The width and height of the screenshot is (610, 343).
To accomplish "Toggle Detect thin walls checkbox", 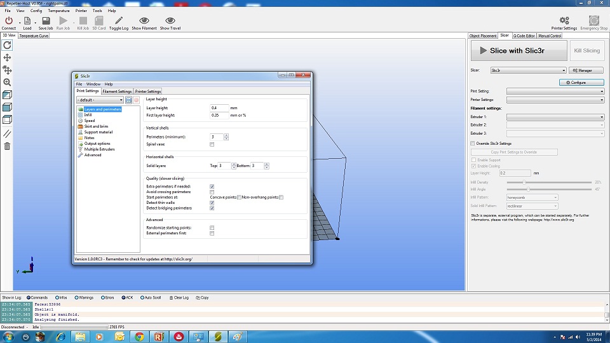I will [212, 203].
